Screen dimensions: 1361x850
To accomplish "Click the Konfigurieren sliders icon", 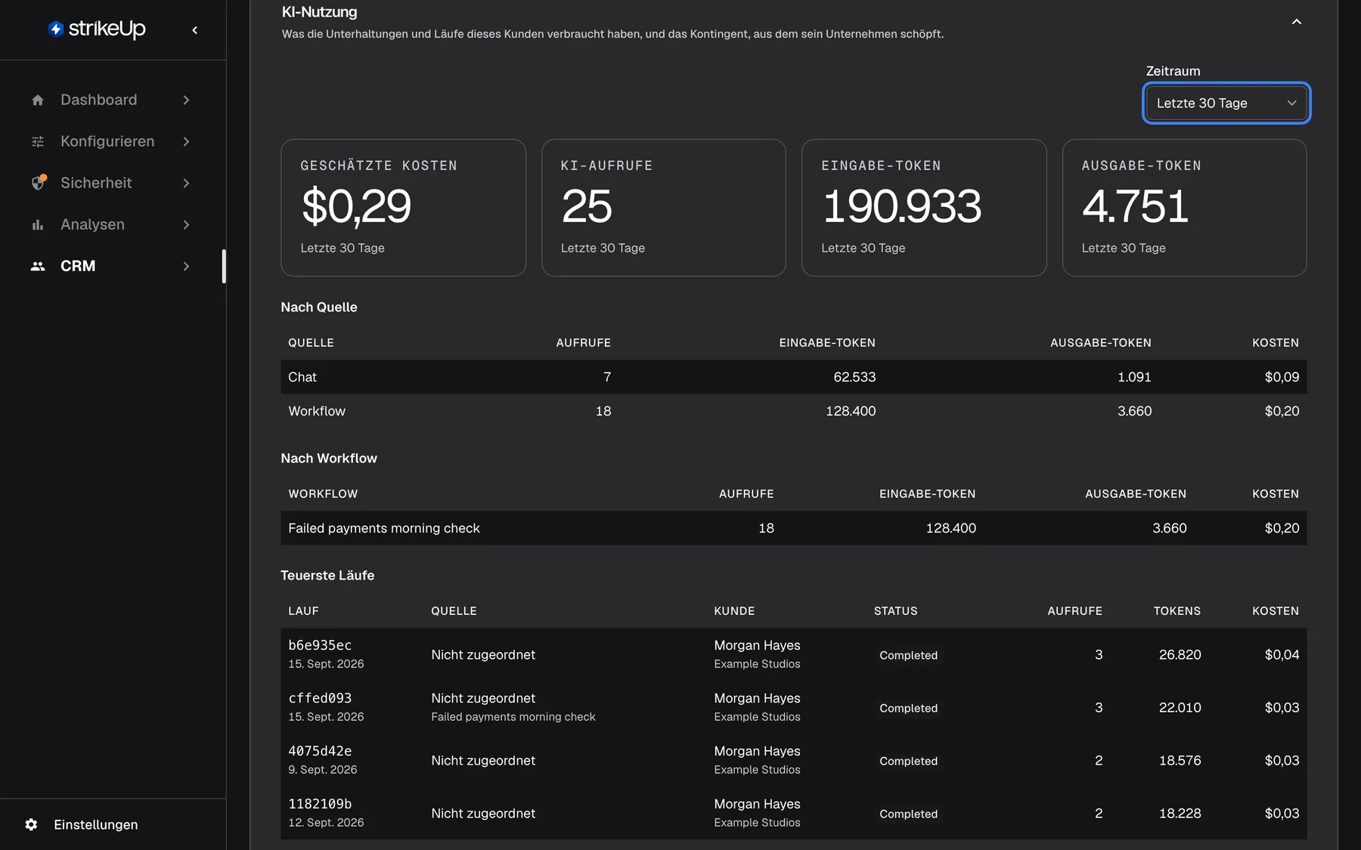I will tap(38, 141).
